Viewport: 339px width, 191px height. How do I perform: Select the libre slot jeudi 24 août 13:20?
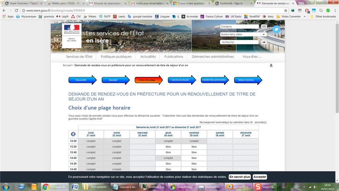(x=168, y=147)
